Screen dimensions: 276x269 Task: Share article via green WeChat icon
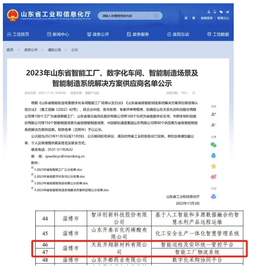click(214, 145)
